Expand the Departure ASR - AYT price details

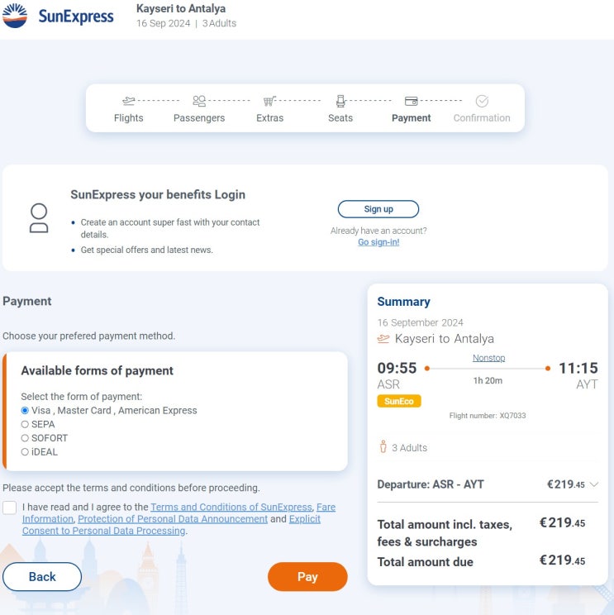point(594,484)
